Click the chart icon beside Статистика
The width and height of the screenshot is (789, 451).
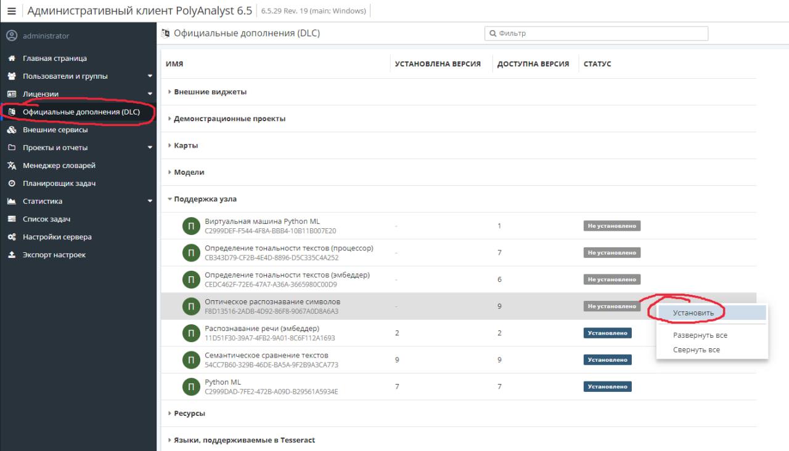[11, 201]
